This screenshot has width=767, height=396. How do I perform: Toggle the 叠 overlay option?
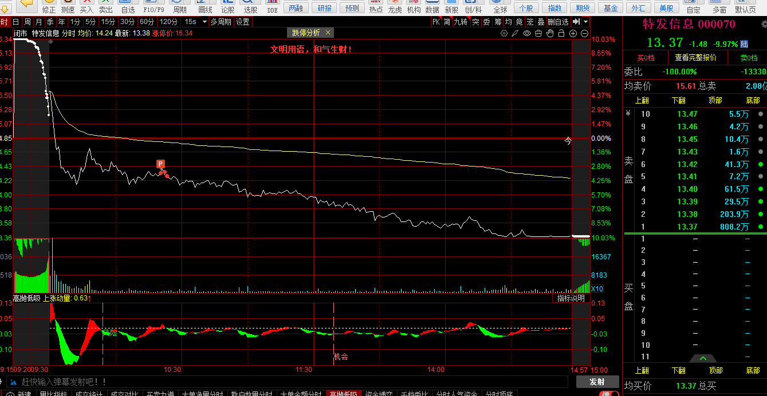[x=541, y=22]
